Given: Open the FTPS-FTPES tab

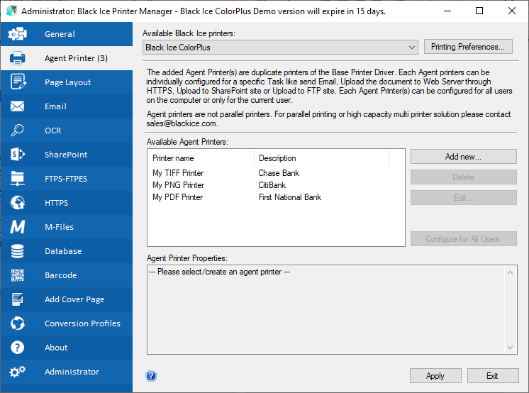Looking at the screenshot, I should 66,179.
